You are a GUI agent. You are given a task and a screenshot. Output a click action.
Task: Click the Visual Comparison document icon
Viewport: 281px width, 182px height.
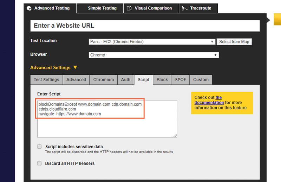coord(129,8)
